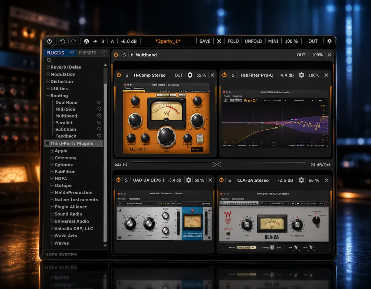Select Valhalla DSP, LLC vendor
The height and width of the screenshot is (289, 371).
coord(73,228)
